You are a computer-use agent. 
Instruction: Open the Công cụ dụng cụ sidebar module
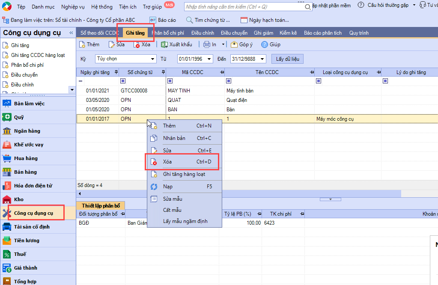[38, 213]
